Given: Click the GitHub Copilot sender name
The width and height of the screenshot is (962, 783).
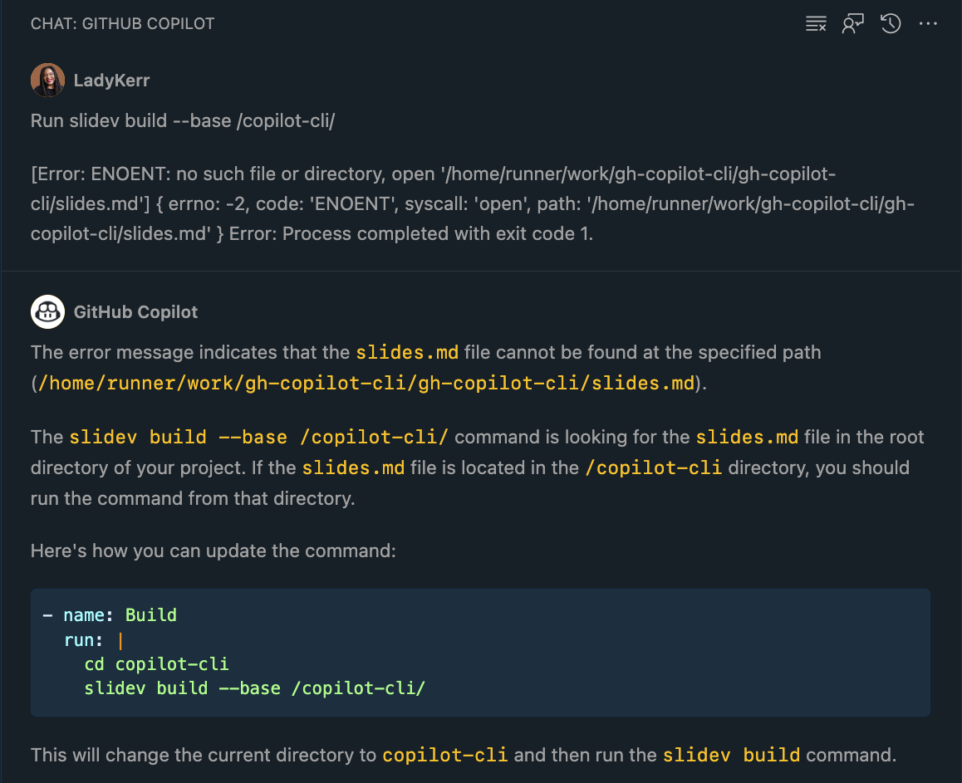Looking at the screenshot, I should coord(135,311).
